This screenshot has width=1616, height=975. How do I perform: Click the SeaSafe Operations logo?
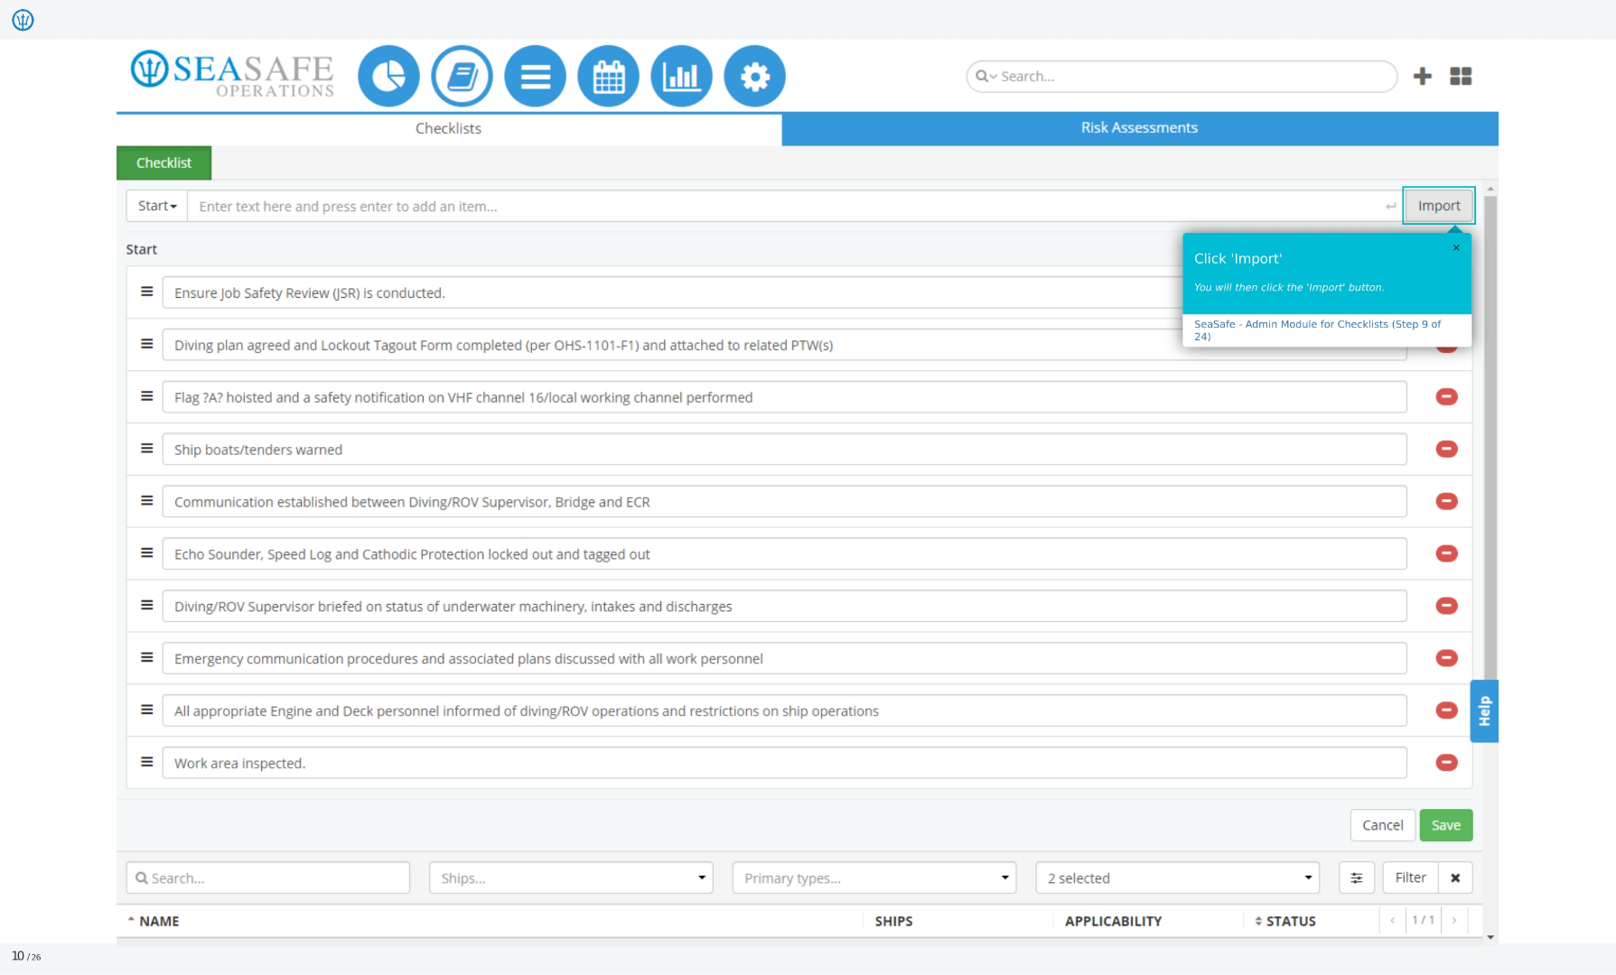pos(232,74)
